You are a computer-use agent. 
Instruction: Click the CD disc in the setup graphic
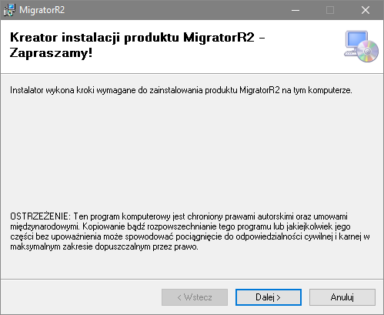point(367,52)
